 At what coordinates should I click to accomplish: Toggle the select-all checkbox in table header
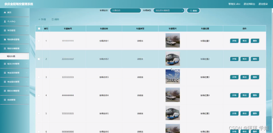39,29
